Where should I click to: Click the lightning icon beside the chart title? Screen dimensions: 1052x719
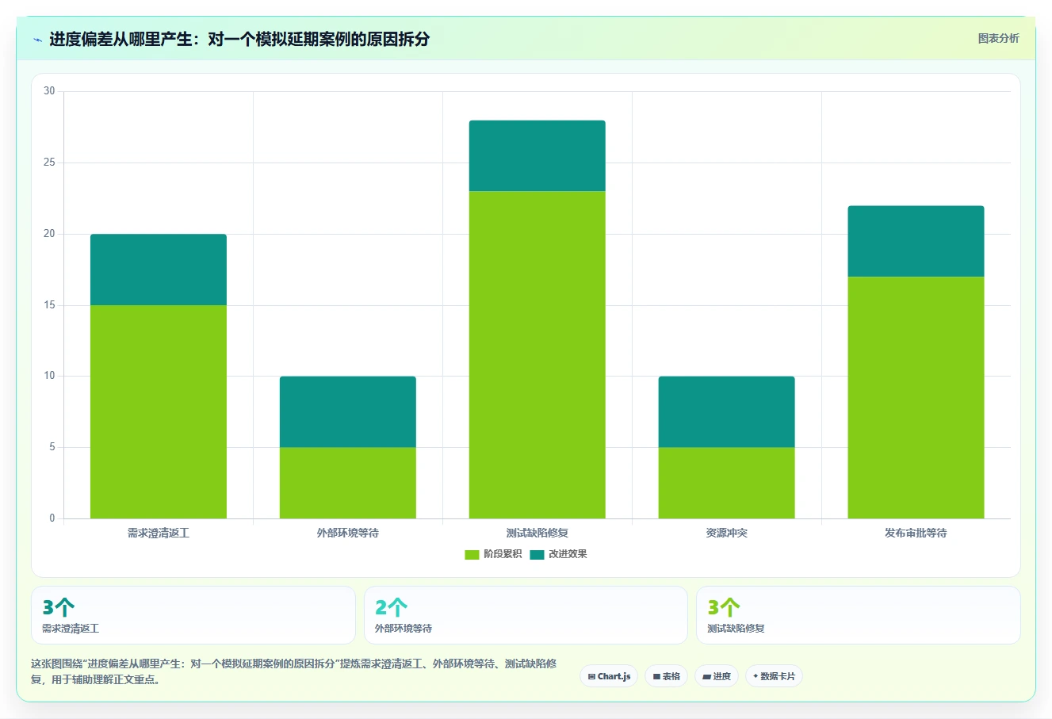pos(37,40)
